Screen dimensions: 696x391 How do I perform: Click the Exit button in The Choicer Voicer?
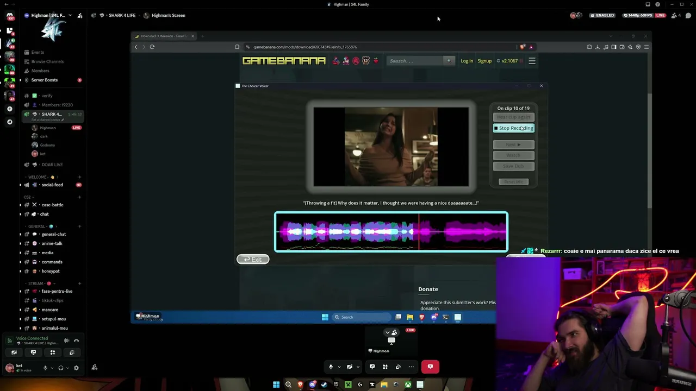point(253,260)
